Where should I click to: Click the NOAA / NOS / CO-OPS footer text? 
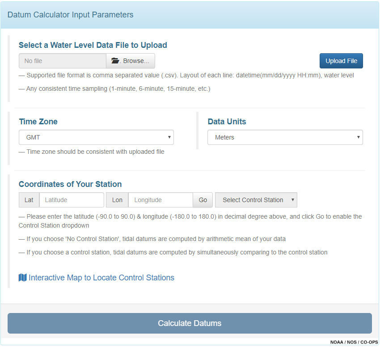click(x=354, y=342)
